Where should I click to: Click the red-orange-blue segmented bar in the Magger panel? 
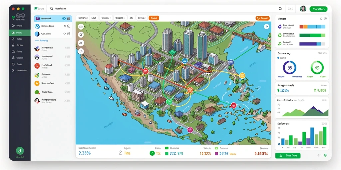(x=312, y=27)
